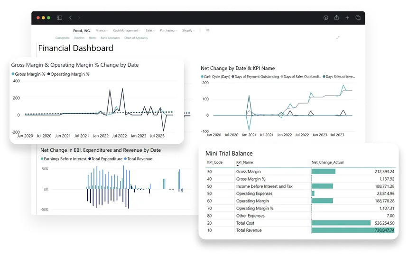
Task: Open the Shopify navigation menu
Action: [188, 30]
